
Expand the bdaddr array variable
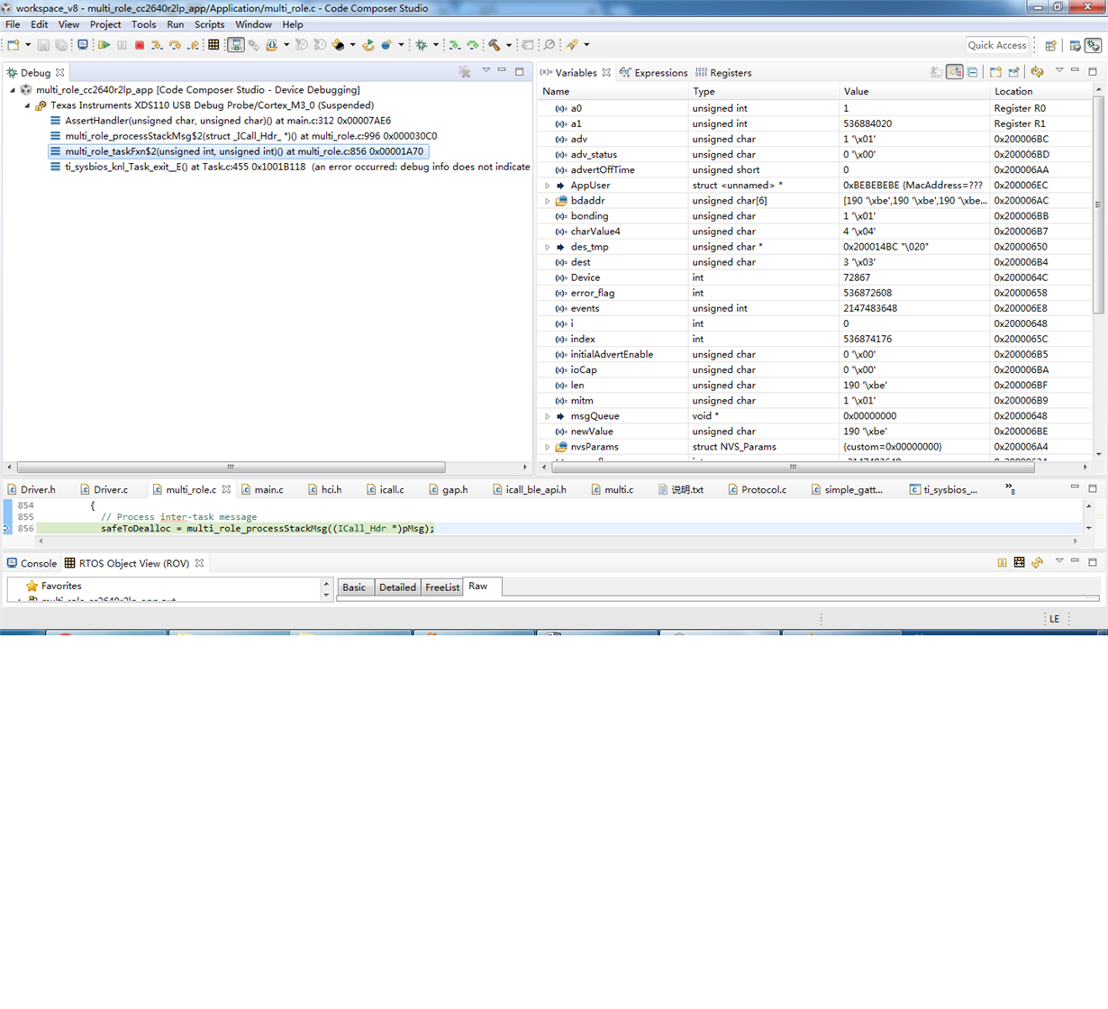coord(547,201)
